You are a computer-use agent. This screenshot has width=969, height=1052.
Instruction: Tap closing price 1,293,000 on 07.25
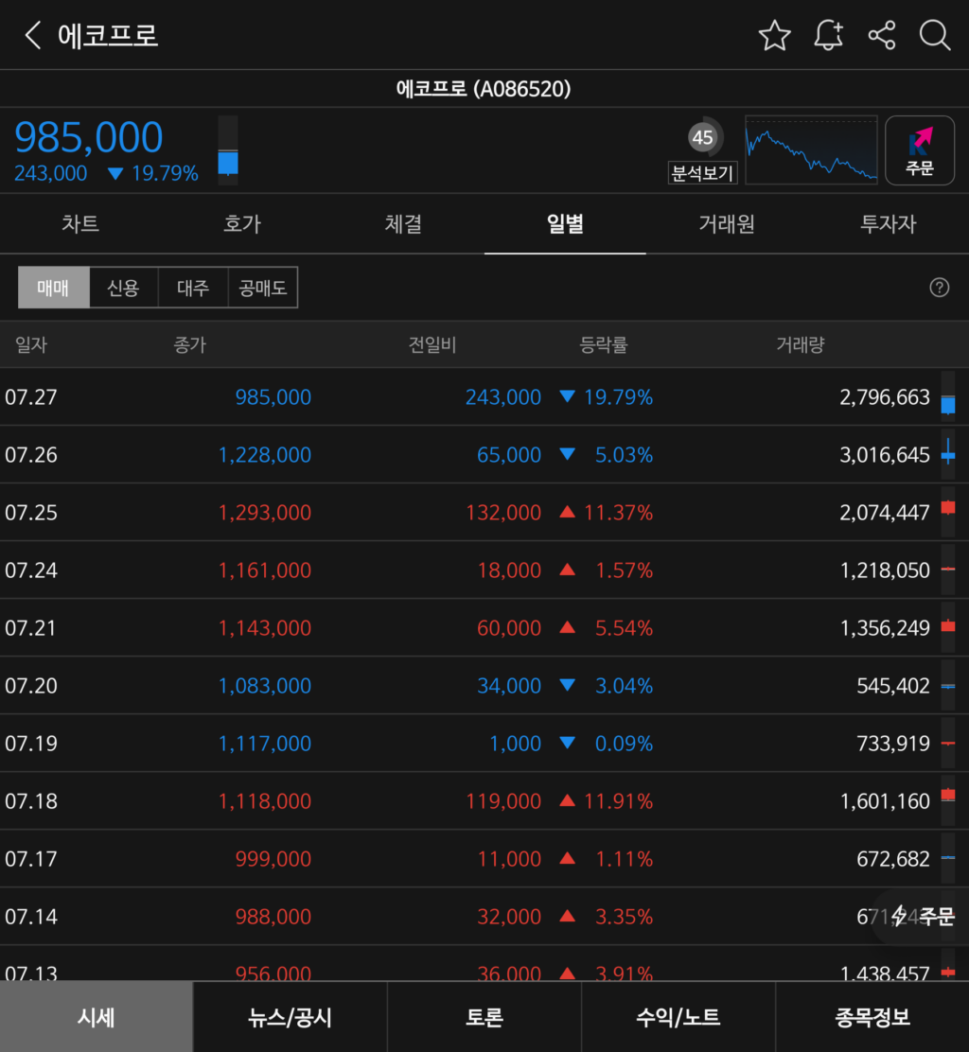pos(265,513)
